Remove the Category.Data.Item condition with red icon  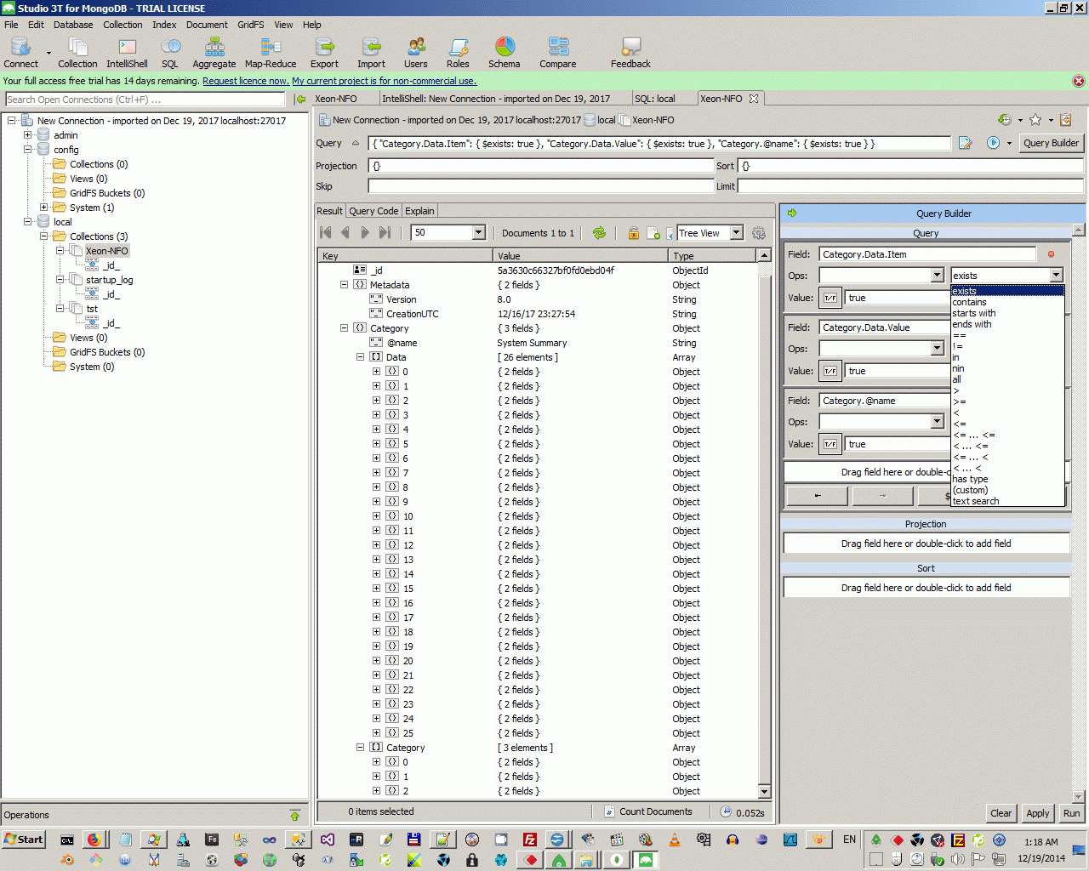1052,254
